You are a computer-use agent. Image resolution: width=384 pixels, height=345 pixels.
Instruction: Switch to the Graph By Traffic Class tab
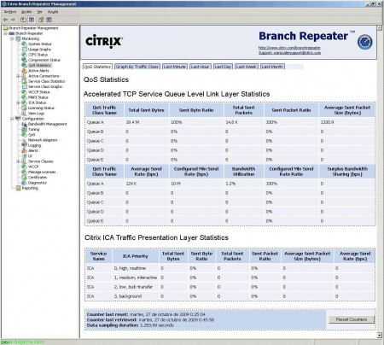point(137,67)
